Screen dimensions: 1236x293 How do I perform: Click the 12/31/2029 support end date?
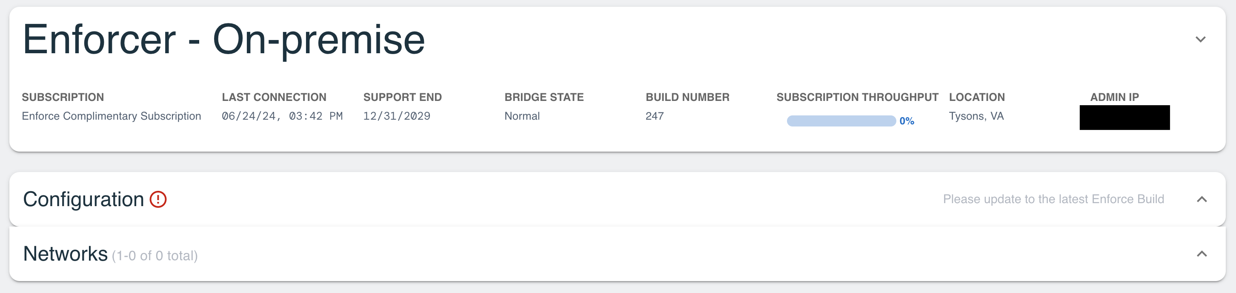tap(396, 116)
